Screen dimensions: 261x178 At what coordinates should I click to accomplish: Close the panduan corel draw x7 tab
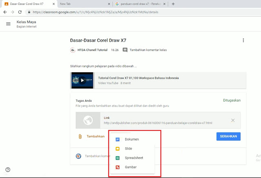[x=164, y=4]
